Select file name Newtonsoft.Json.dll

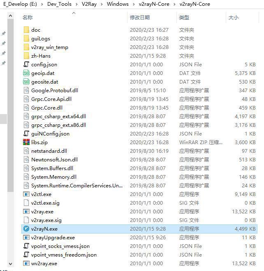pos(54,160)
